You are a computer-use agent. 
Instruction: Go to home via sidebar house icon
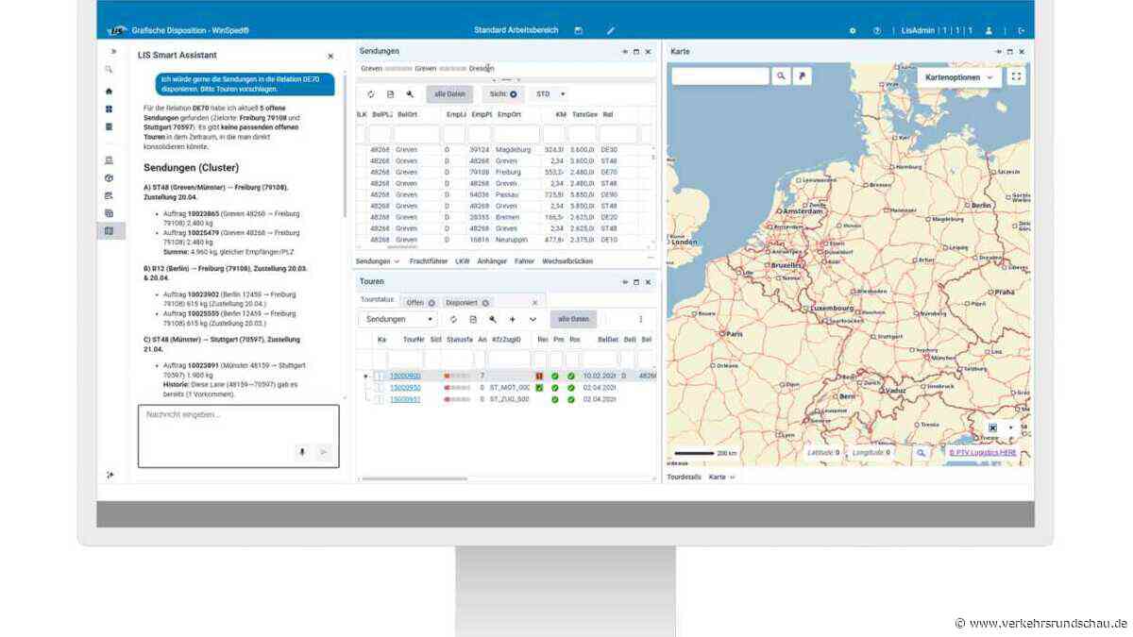tap(109, 92)
